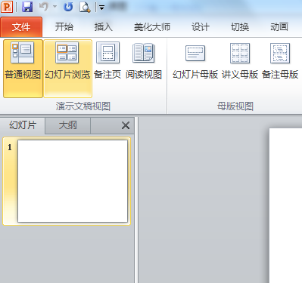The width and height of the screenshot is (302, 283).
Task: Undo the last action
Action: [44, 7]
